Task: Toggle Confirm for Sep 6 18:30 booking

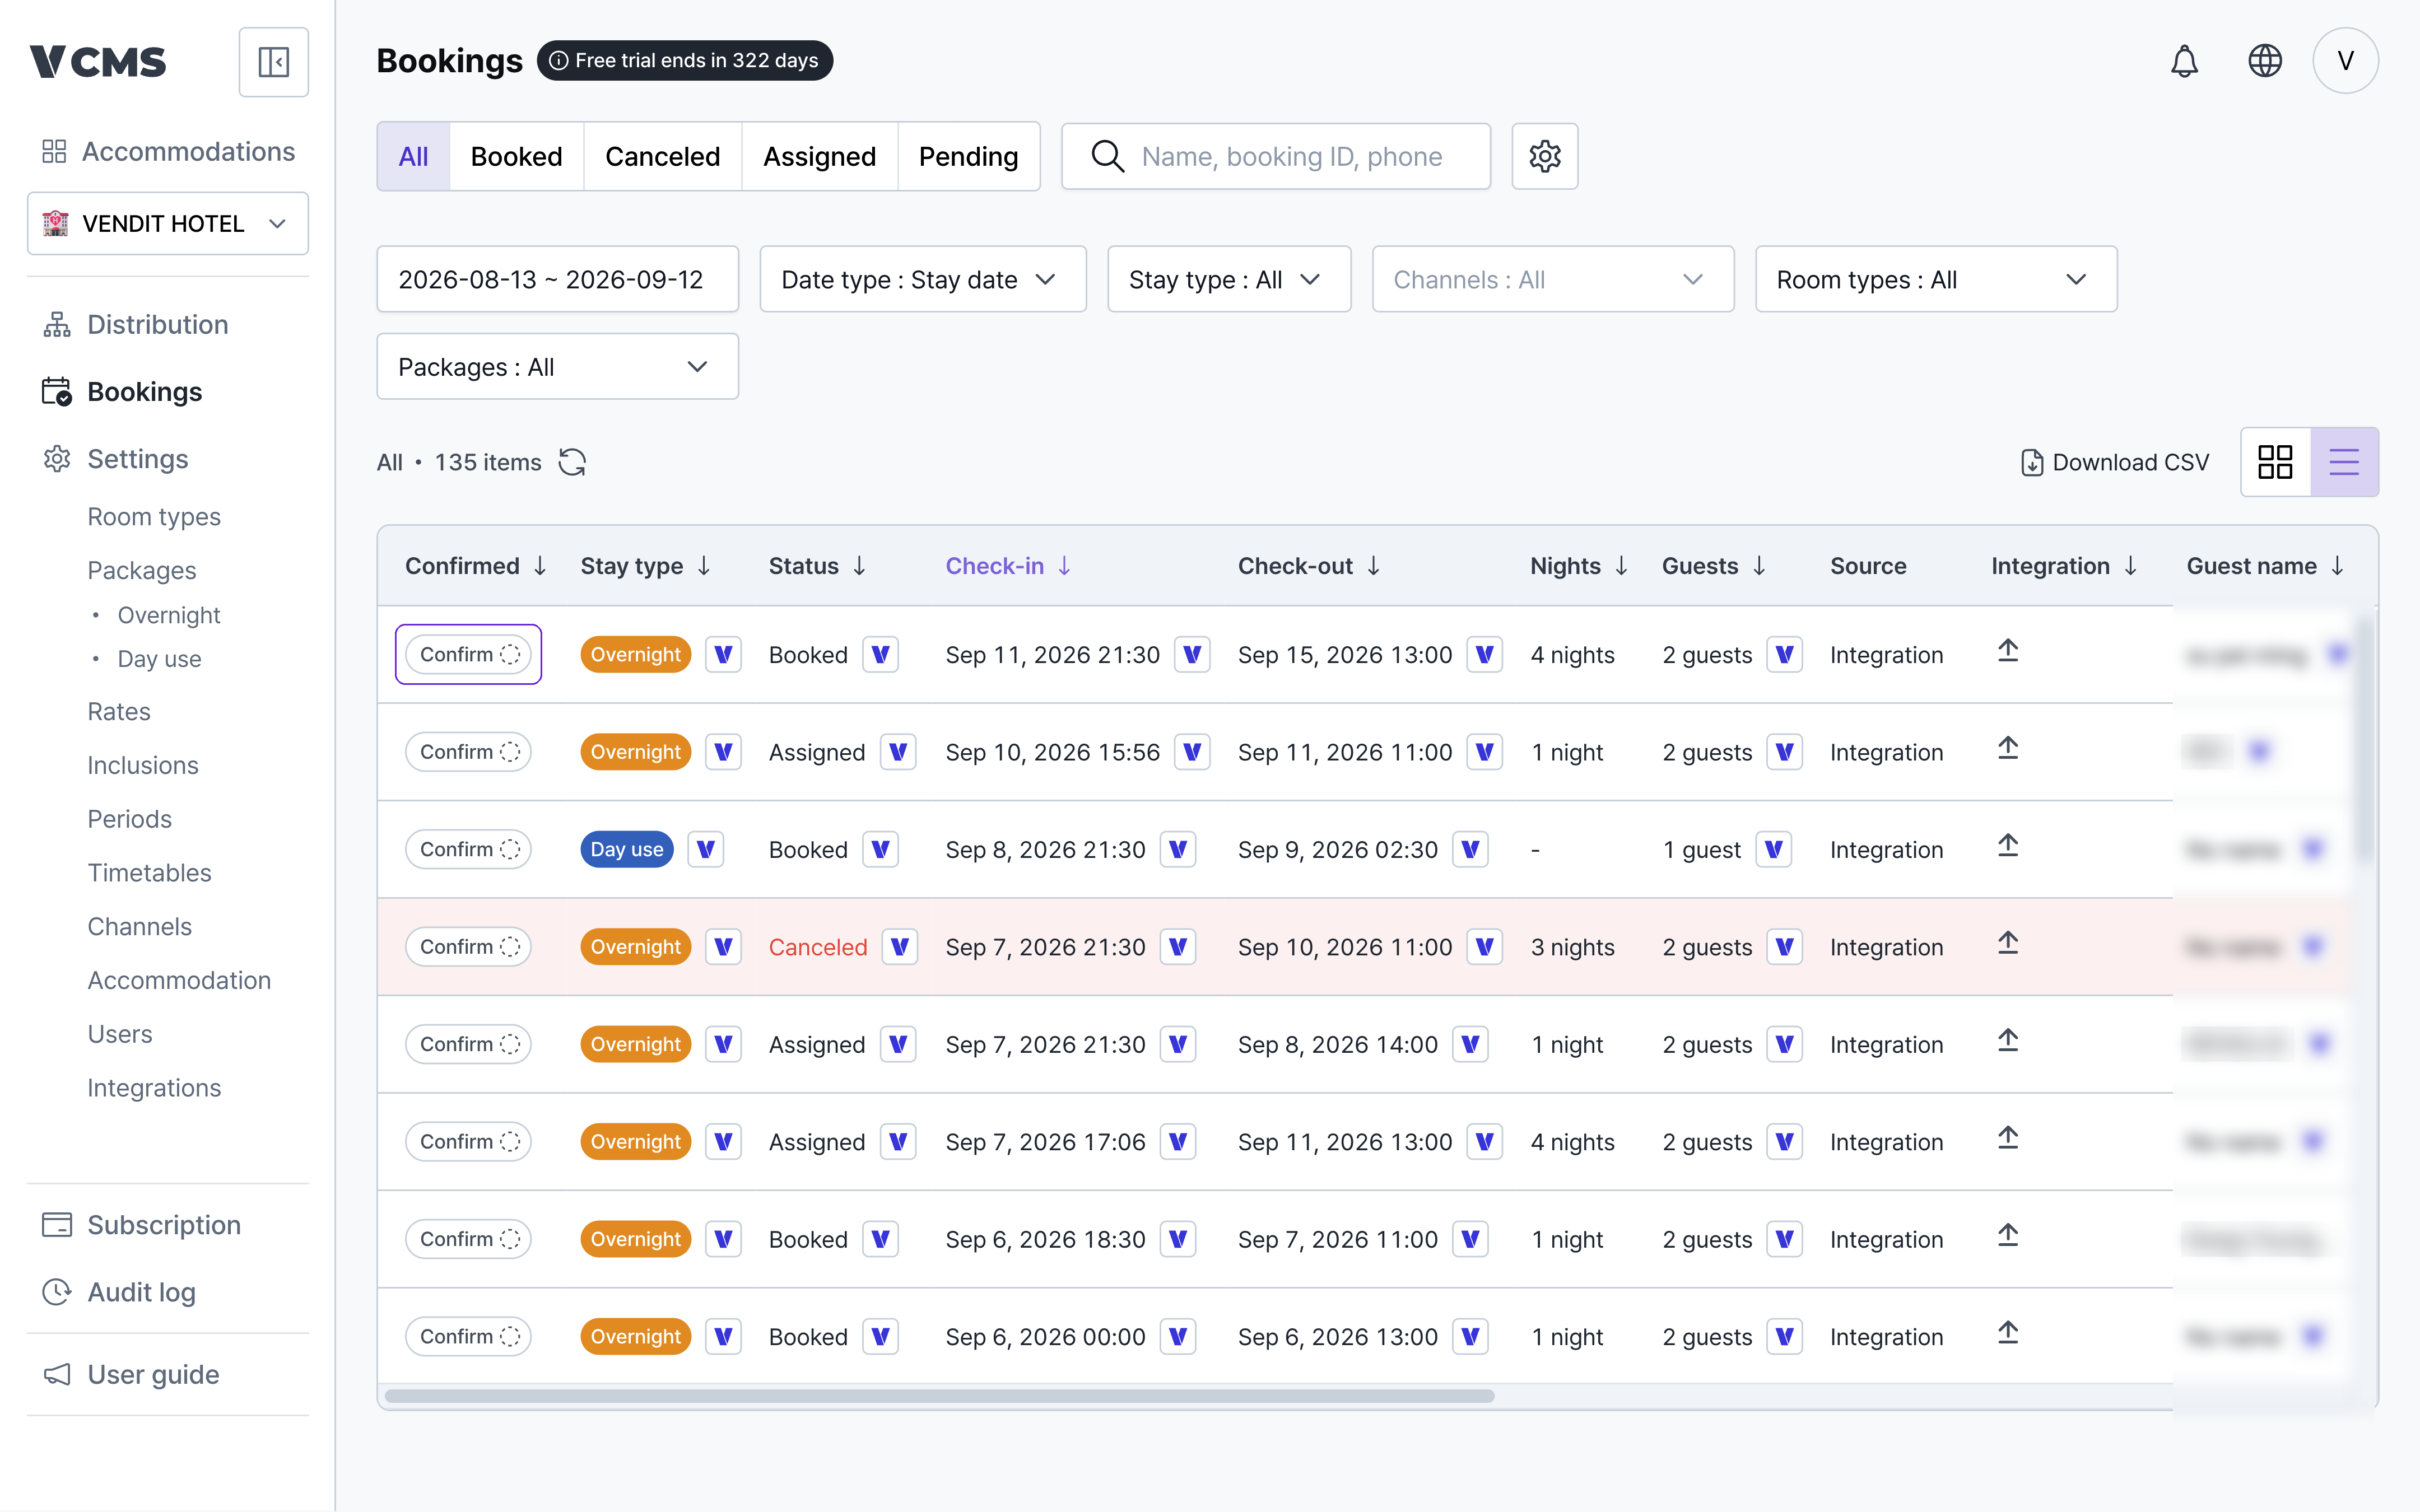Action: (469, 1239)
